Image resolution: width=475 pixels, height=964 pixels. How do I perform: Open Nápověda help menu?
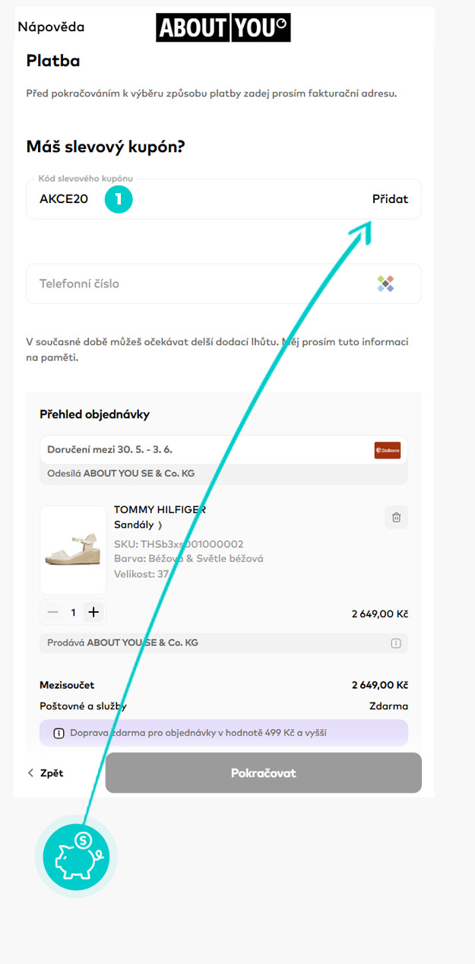[x=51, y=27]
